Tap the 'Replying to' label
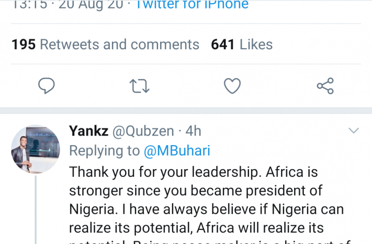This screenshot has height=244, width=372. pos(104,151)
